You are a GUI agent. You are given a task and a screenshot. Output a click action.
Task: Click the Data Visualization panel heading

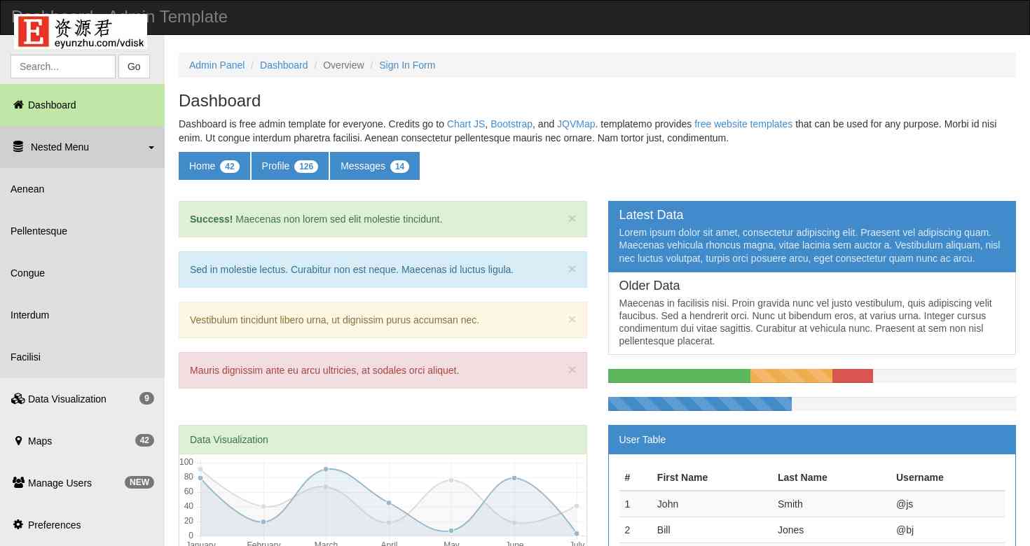[x=383, y=440]
